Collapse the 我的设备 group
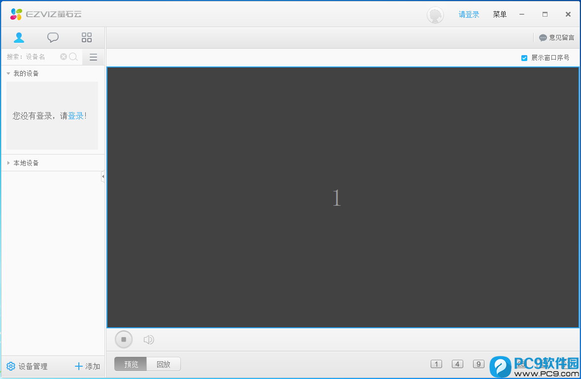Screen dimensions: 581x379 [8, 73]
